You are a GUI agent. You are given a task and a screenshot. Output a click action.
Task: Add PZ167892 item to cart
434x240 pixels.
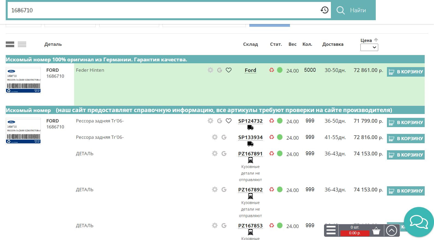pos(406,191)
